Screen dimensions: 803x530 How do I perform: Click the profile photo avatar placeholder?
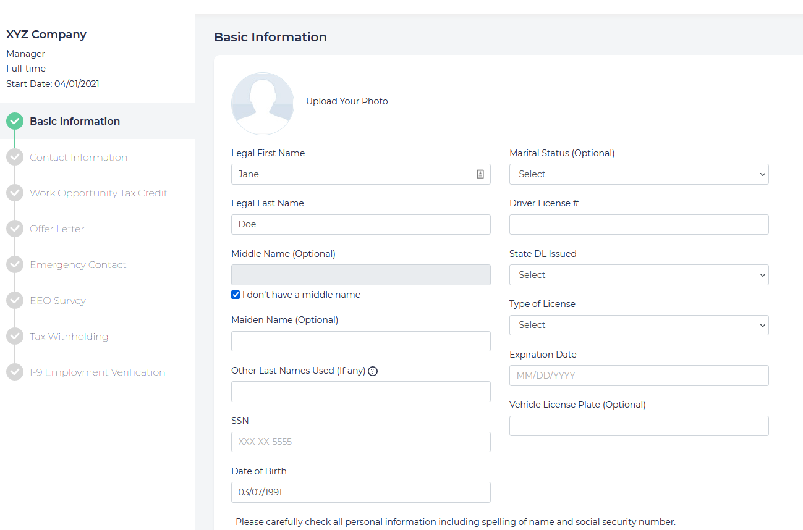(263, 103)
